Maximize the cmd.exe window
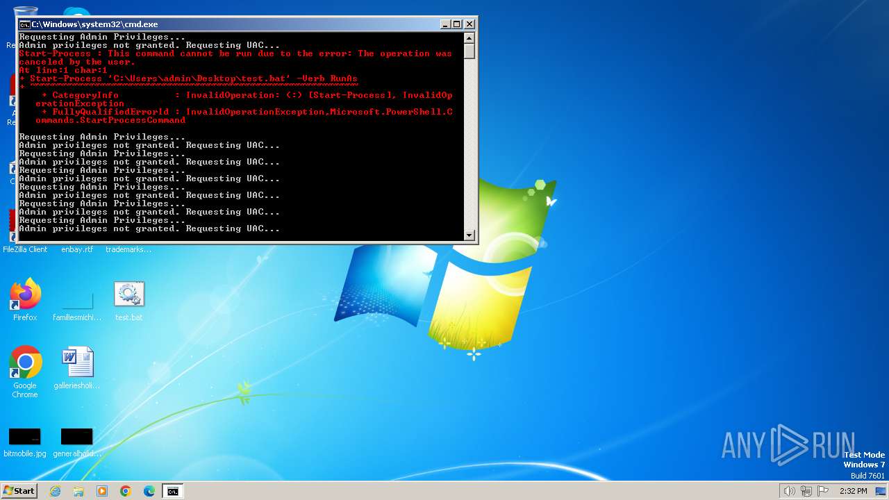Image resolution: width=889 pixels, height=500 pixels. pyautogui.click(x=457, y=24)
